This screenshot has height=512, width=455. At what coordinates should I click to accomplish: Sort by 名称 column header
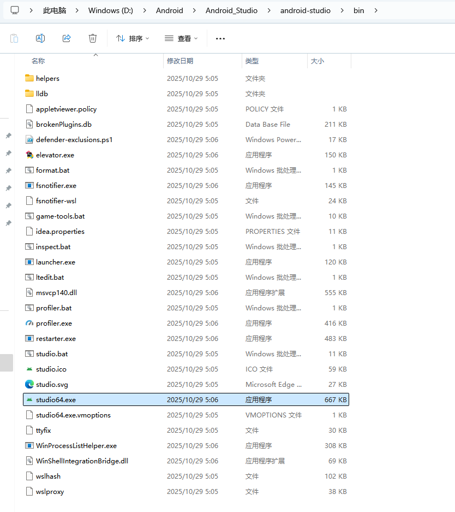(x=38, y=61)
